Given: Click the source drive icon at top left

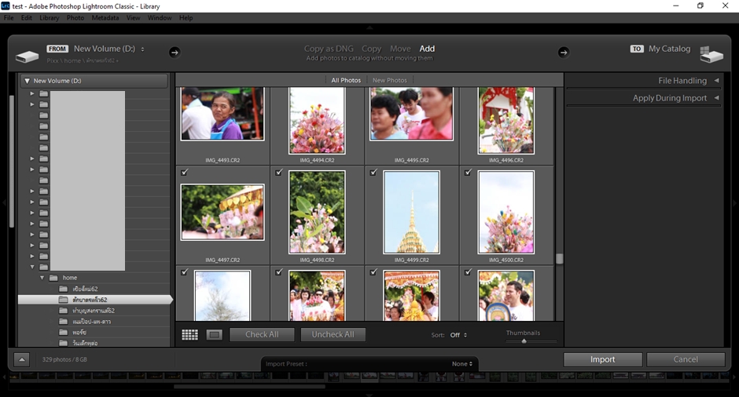Looking at the screenshot, I should coord(27,57).
